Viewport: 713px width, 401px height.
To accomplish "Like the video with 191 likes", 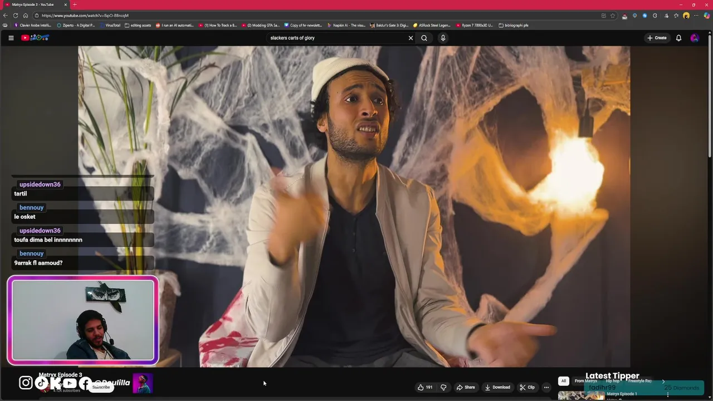I will (425, 387).
